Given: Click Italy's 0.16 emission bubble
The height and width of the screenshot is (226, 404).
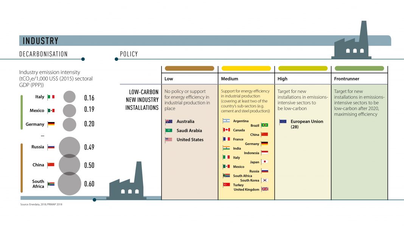Looking at the screenshot, I should [69, 97].
